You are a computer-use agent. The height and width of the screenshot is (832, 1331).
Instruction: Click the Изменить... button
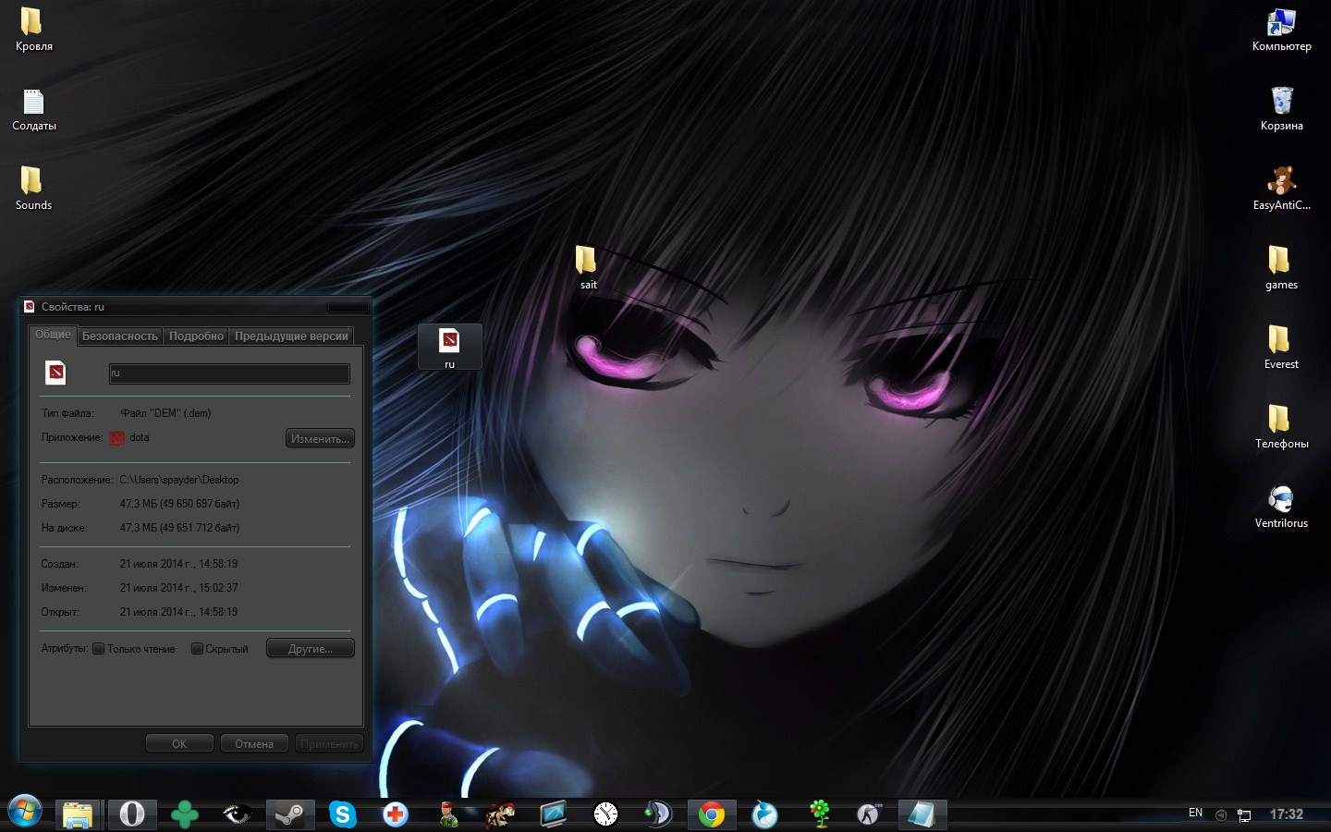coord(320,439)
